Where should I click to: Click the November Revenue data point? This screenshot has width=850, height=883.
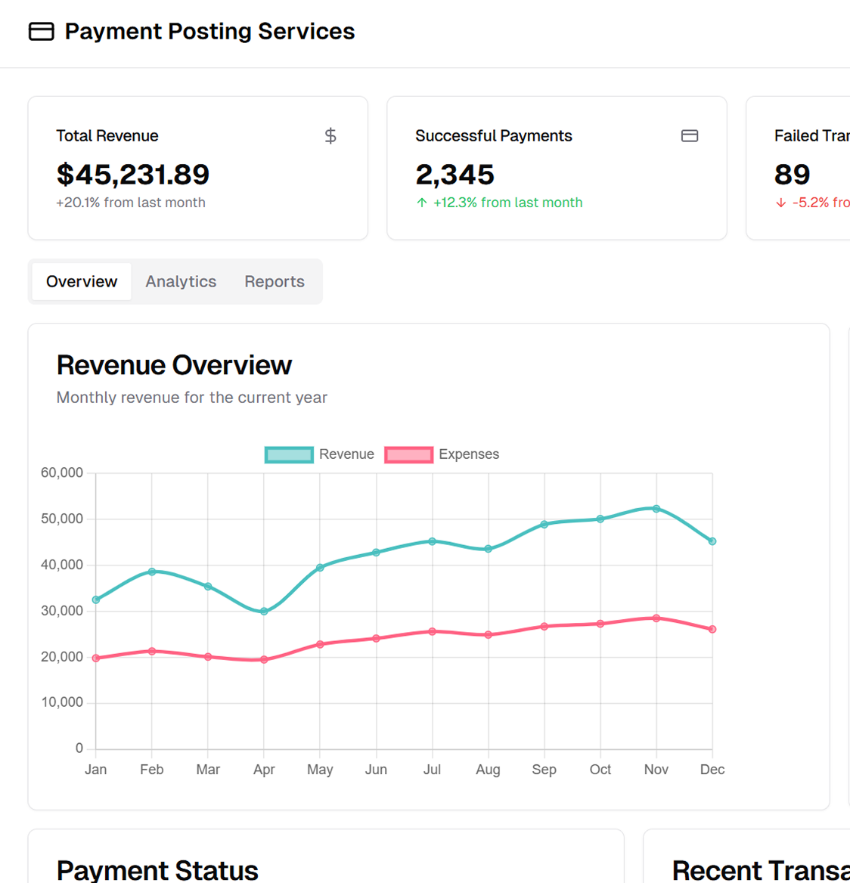point(656,509)
